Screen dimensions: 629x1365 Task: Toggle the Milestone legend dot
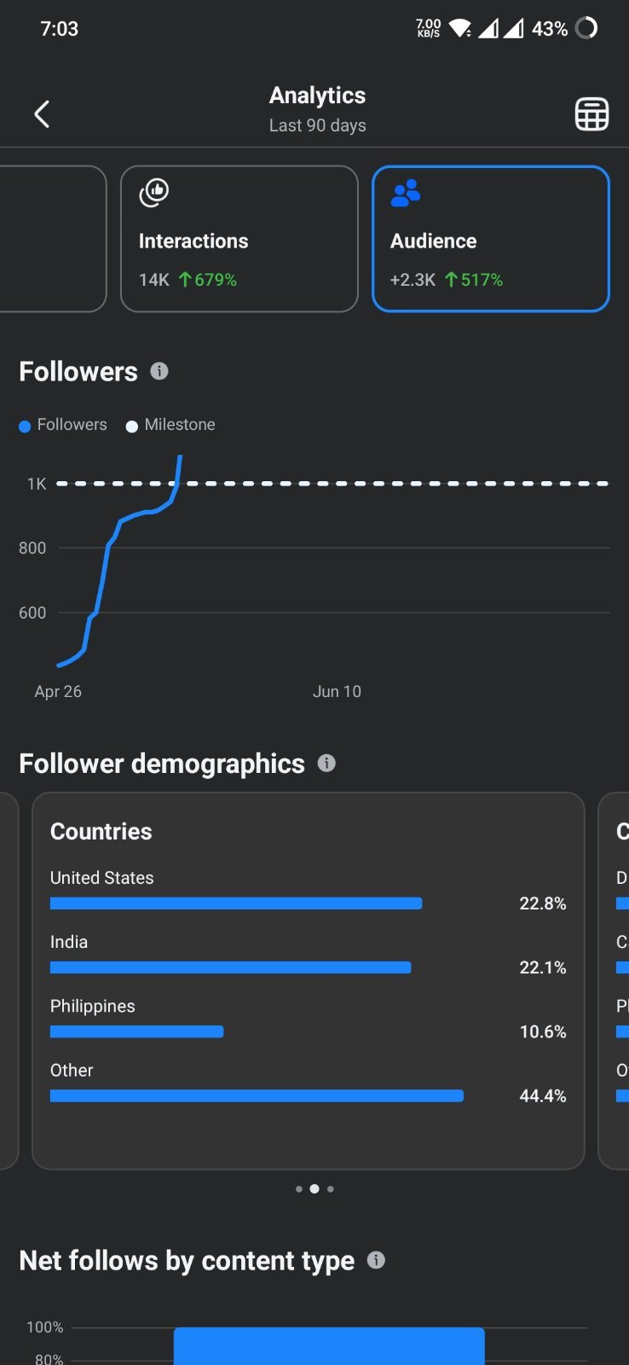click(132, 426)
